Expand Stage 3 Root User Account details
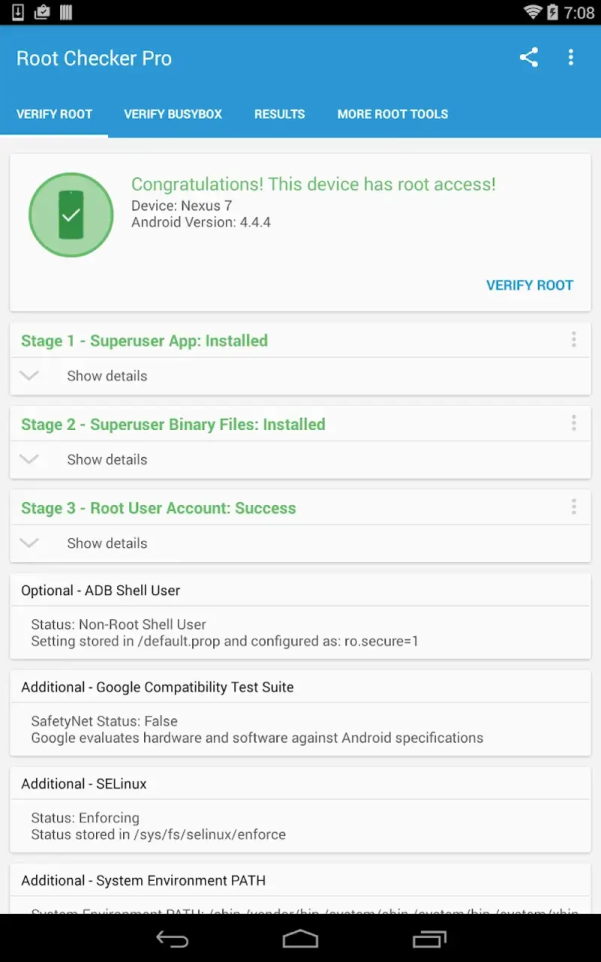The width and height of the screenshot is (601, 962). [107, 543]
